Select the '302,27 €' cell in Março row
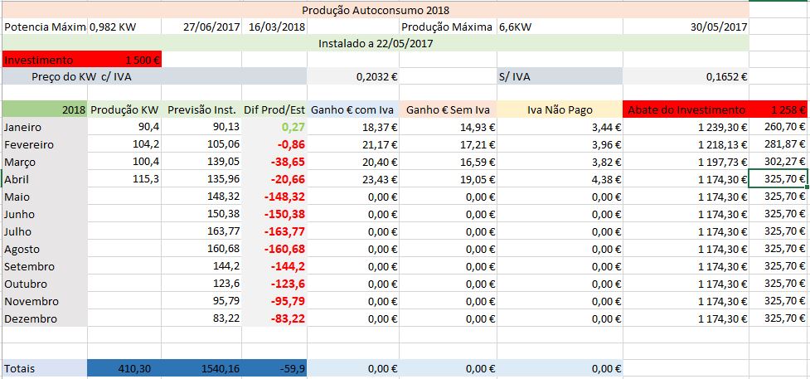The height and width of the screenshot is (379, 810). [779, 162]
